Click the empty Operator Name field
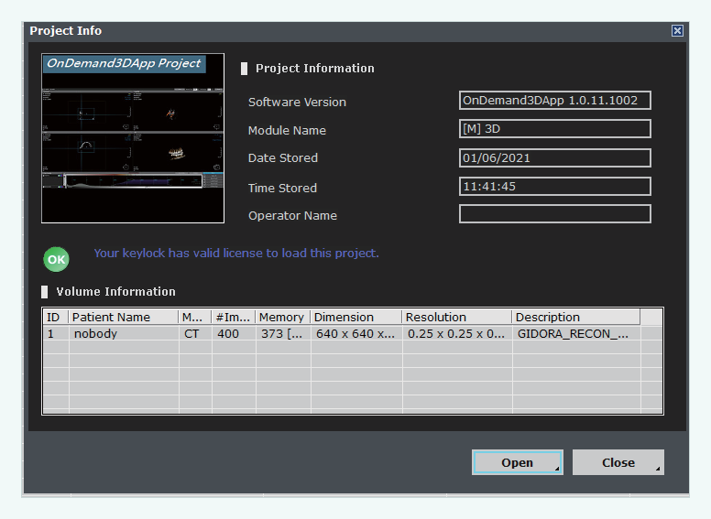Screen dimensions: 711x519 [555, 214]
